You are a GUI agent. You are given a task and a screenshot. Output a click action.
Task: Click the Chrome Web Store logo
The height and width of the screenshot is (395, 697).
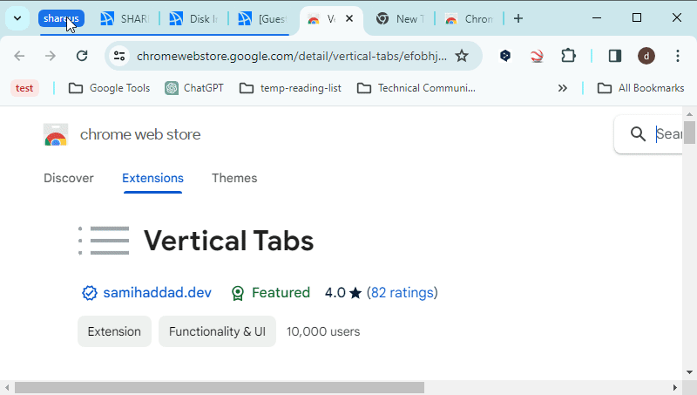pyautogui.click(x=56, y=134)
